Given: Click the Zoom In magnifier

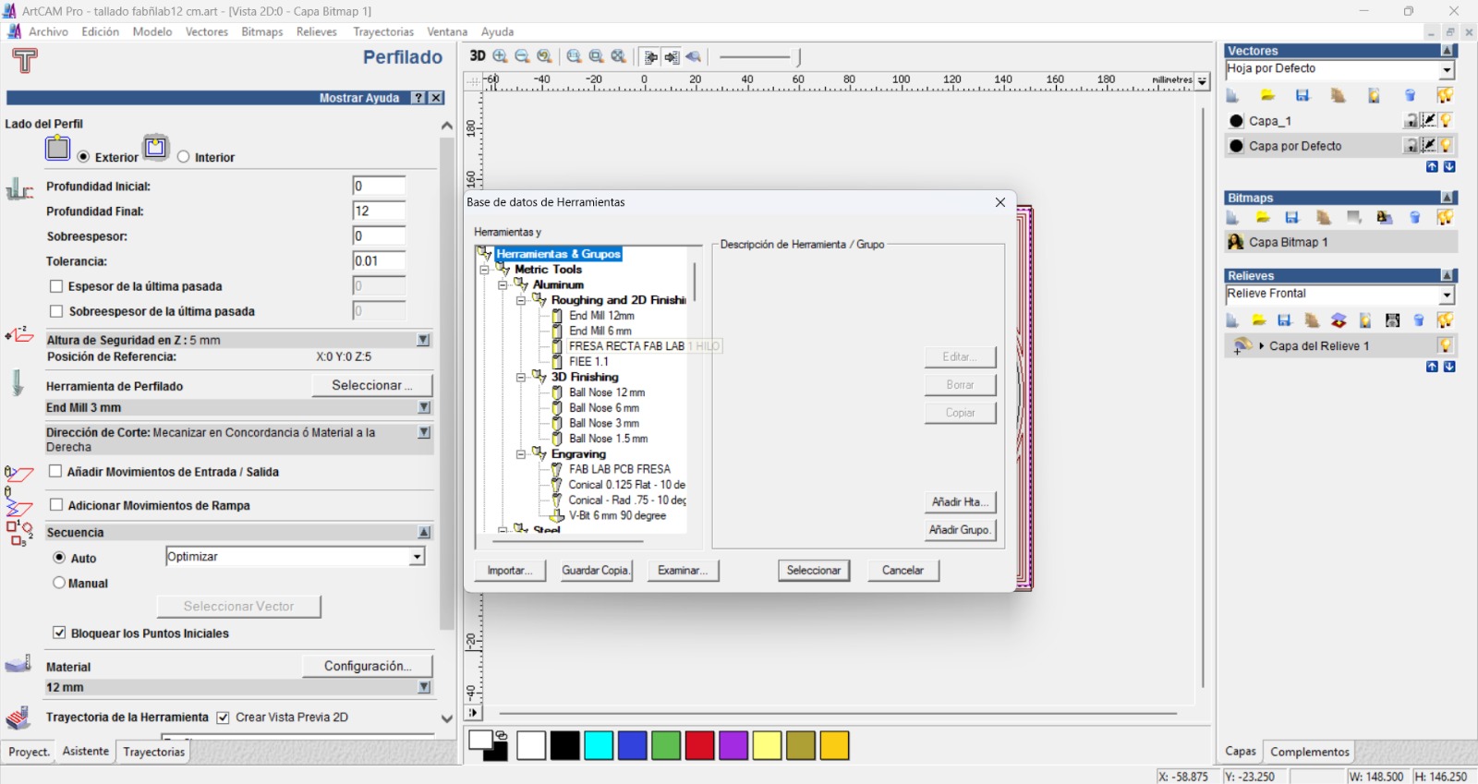Looking at the screenshot, I should pos(501,56).
